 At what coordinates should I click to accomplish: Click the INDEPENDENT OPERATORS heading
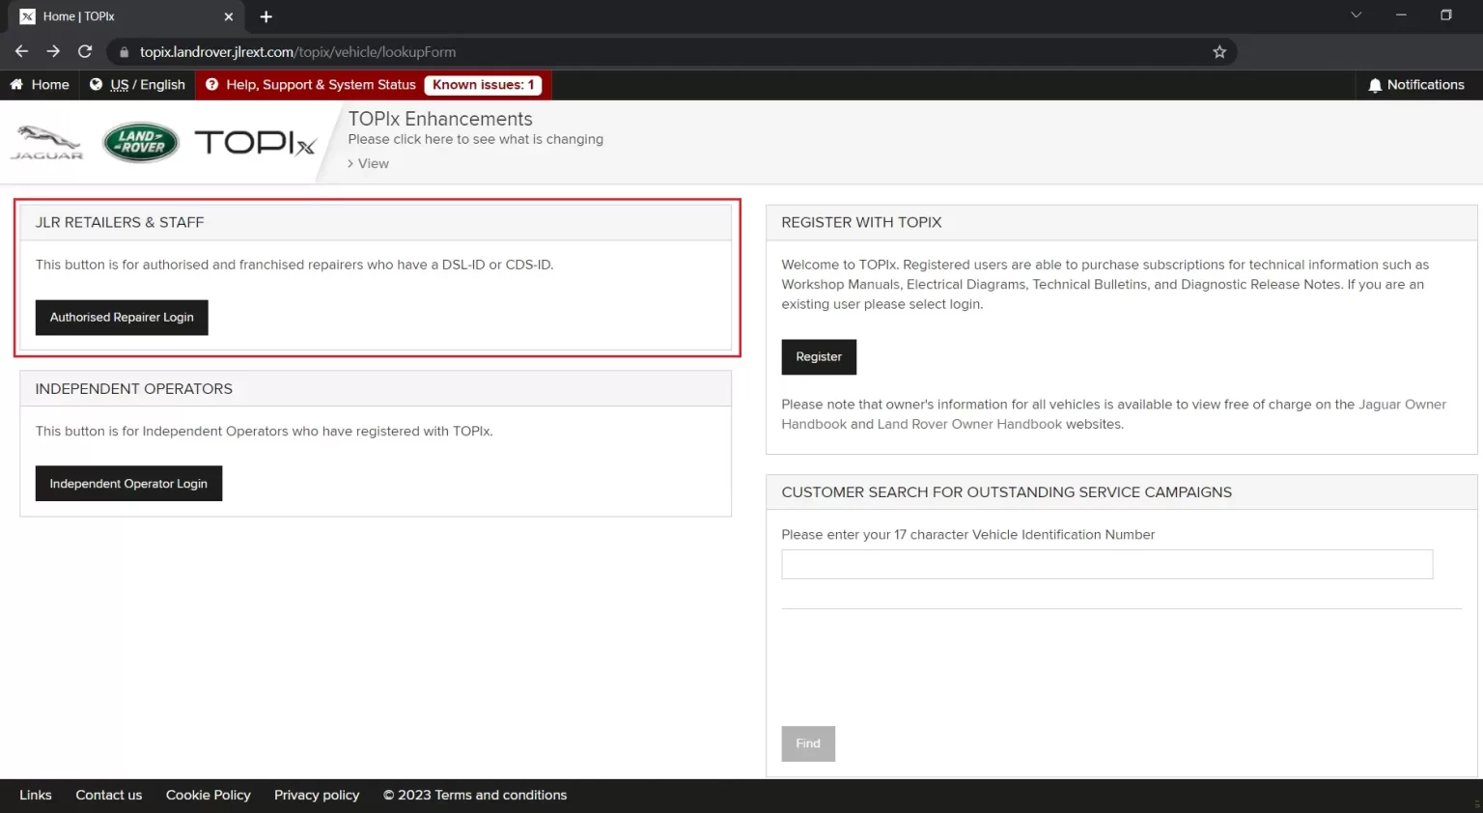pos(134,389)
